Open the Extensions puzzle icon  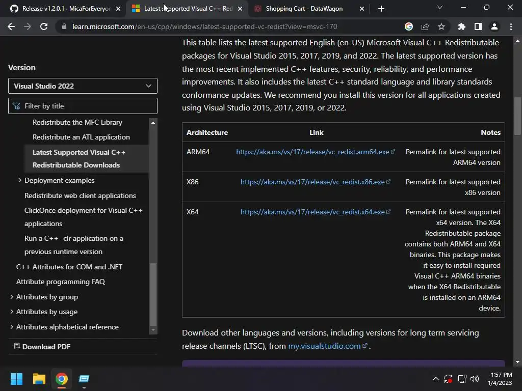[x=462, y=26]
